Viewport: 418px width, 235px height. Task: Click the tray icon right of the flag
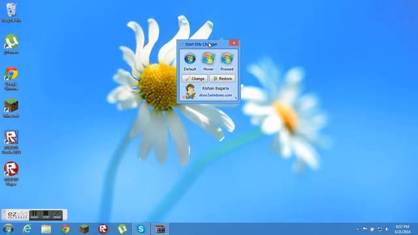[x=372, y=229]
